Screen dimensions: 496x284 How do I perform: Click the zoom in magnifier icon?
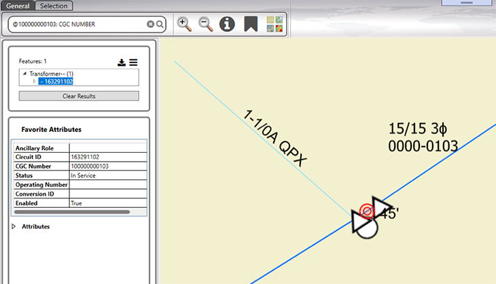(184, 24)
